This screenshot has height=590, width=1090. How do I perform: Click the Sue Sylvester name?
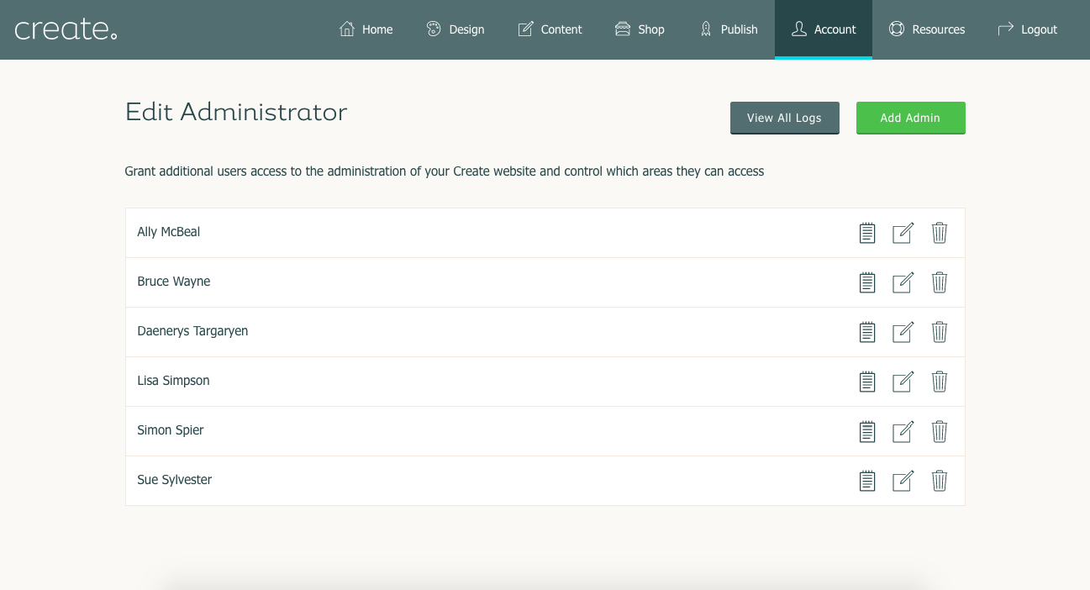click(x=175, y=480)
